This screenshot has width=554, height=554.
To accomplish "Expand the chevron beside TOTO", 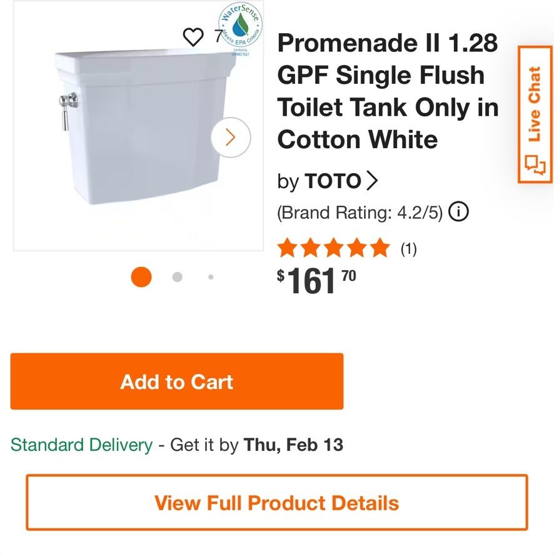I will [x=372, y=181].
